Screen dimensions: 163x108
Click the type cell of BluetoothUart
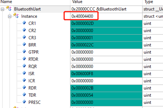click(153, 9)
